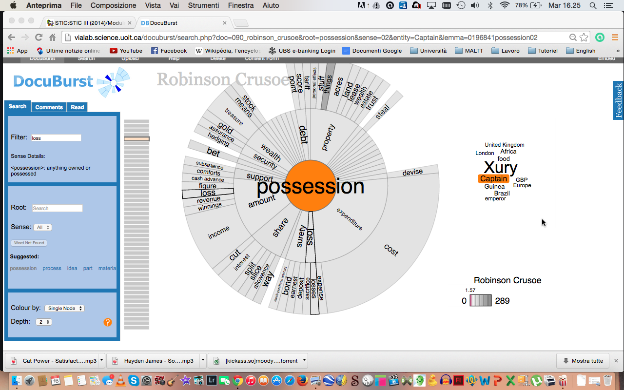The height and width of the screenshot is (390, 624).
Task: Open the Feedback side tab
Action: (618, 100)
